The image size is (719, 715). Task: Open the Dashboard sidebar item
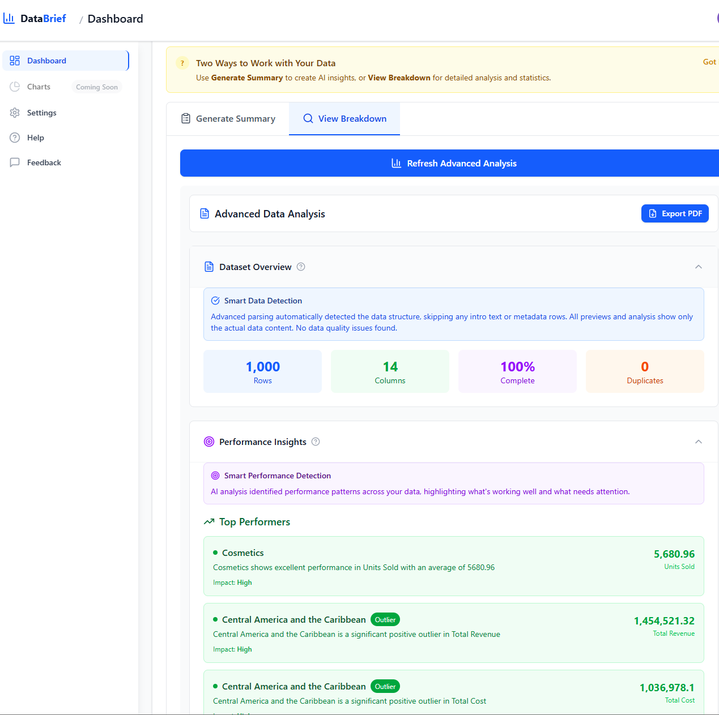pos(66,61)
